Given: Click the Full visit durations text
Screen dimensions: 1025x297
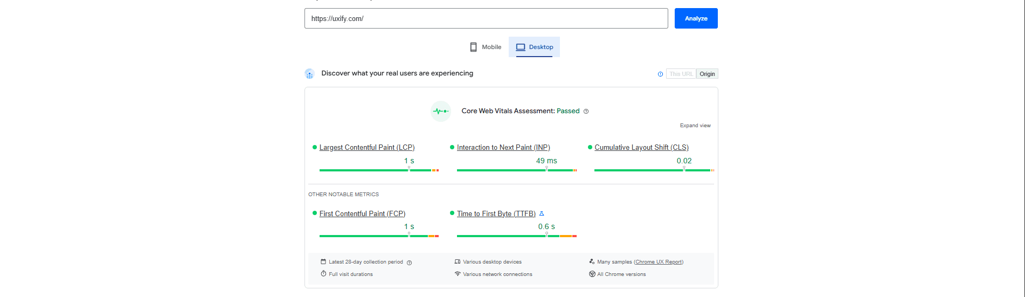Looking at the screenshot, I should (x=351, y=274).
